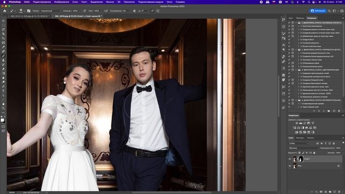
Task: Click the foreground color swatch
Action: click(x=2, y=120)
